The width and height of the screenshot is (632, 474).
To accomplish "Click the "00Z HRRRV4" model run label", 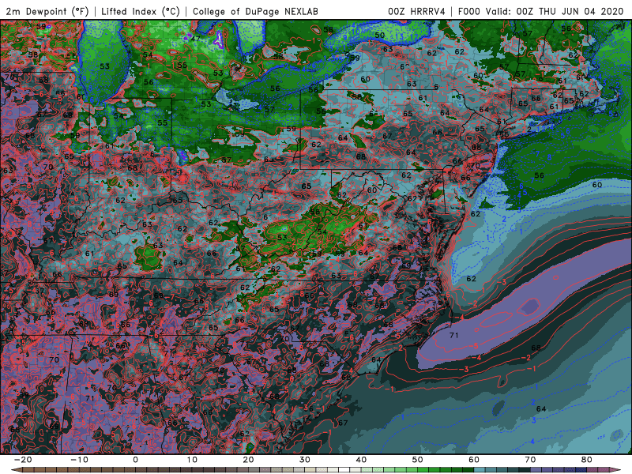I will click(x=416, y=11).
